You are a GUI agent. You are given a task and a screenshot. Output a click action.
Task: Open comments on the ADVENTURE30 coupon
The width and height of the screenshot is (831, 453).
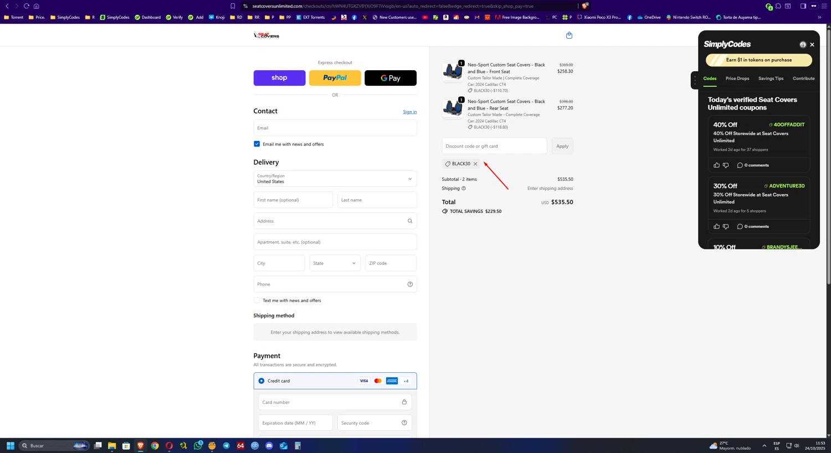click(x=753, y=227)
